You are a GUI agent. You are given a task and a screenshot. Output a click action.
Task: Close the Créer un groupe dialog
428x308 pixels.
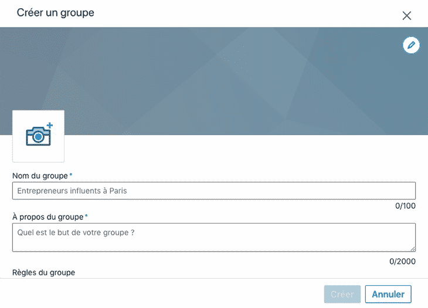(x=407, y=16)
